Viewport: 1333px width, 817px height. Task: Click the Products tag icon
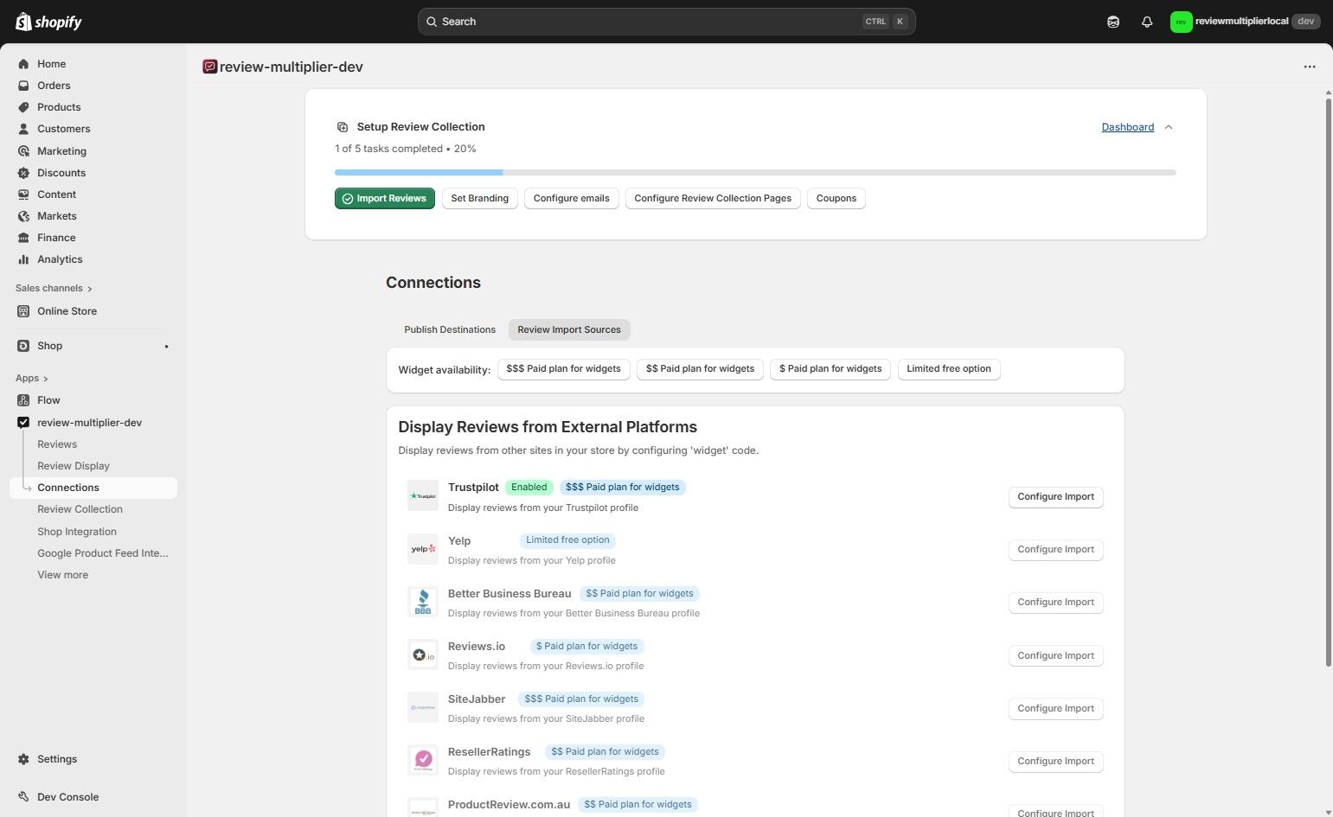23,107
